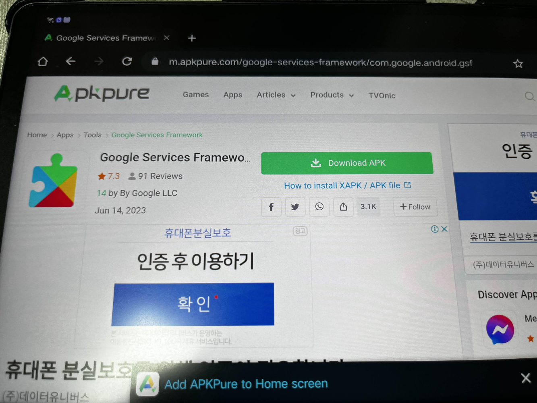
Task: Click the 3.1K share count
Action: click(368, 206)
